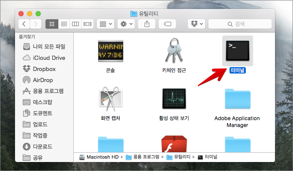This screenshot has width=293, height=171.
Task: Open the item arrangement dropdown
Action: (106, 24)
